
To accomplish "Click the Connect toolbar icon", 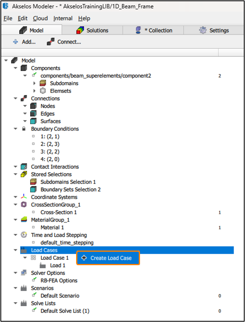I will (x=50, y=42).
